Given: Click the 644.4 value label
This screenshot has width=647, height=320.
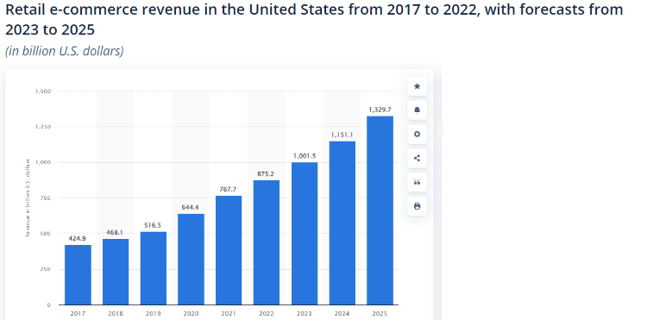Looking at the screenshot, I should coord(191,207).
